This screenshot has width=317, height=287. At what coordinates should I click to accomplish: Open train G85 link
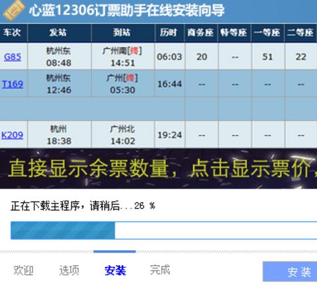point(13,57)
